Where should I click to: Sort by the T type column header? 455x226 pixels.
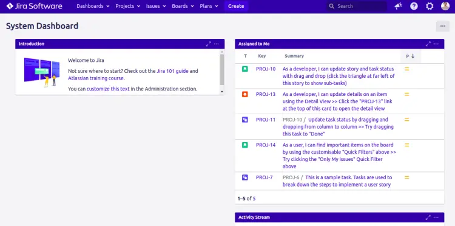coord(245,56)
